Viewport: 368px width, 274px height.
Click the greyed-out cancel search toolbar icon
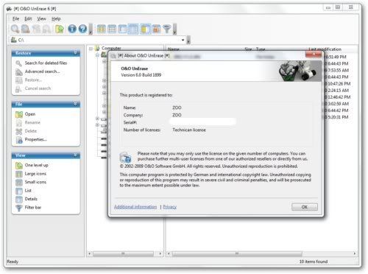46,29
